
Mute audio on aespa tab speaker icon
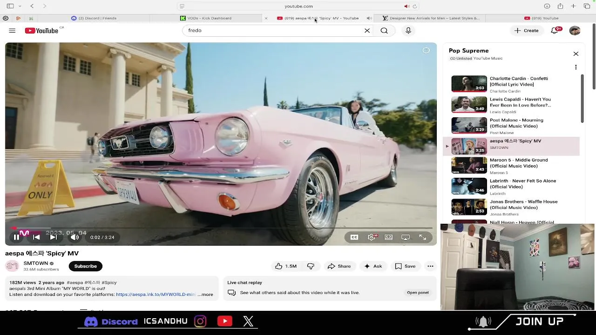coord(369,18)
